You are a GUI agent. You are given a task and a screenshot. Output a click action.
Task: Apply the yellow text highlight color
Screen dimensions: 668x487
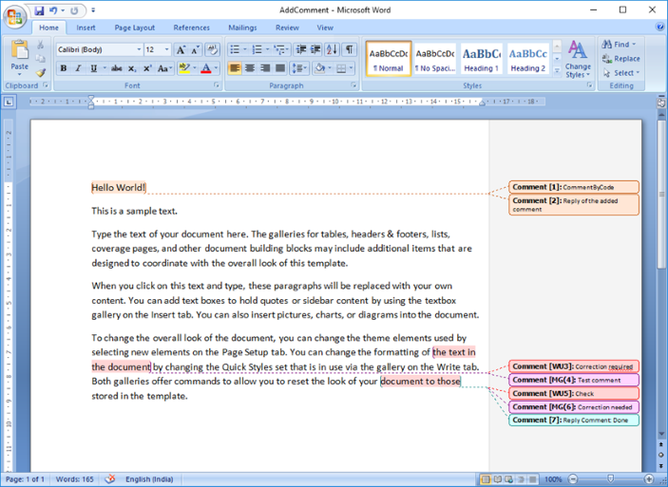[x=184, y=68]
